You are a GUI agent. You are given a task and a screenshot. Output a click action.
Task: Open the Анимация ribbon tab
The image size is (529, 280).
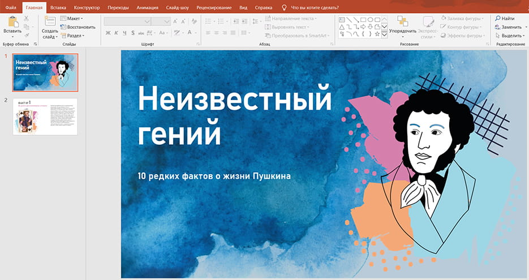pyautogui.click(x=147, y=7)
